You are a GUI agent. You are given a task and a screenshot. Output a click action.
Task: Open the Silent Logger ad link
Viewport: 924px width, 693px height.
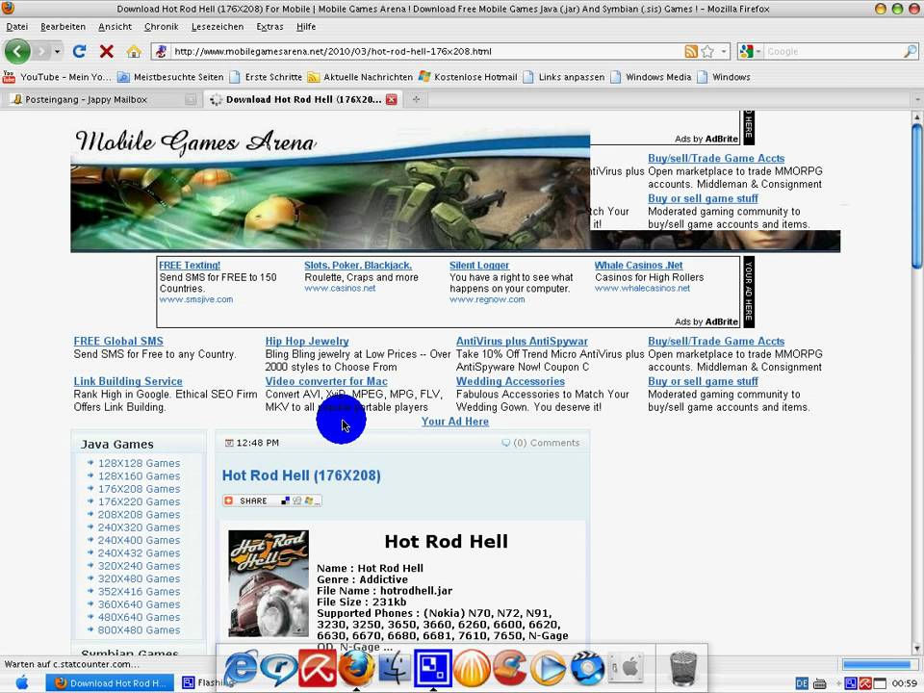(479, 266)
